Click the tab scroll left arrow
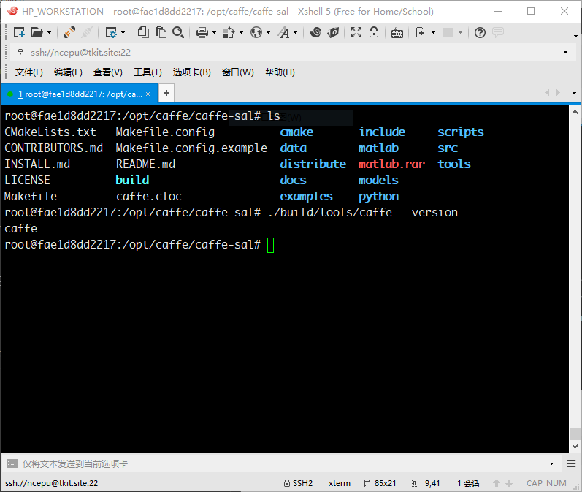 click(x=547, y=93)
